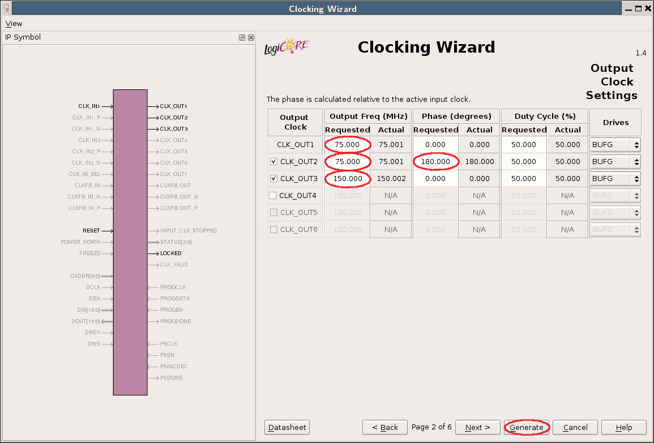Select CLK_OUT1 requested frequency field
The image size is (654, 443).
[x=347, y=145]
